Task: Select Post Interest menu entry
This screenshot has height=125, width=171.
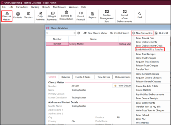Action: pyautogui.click(x=142, y=123)
